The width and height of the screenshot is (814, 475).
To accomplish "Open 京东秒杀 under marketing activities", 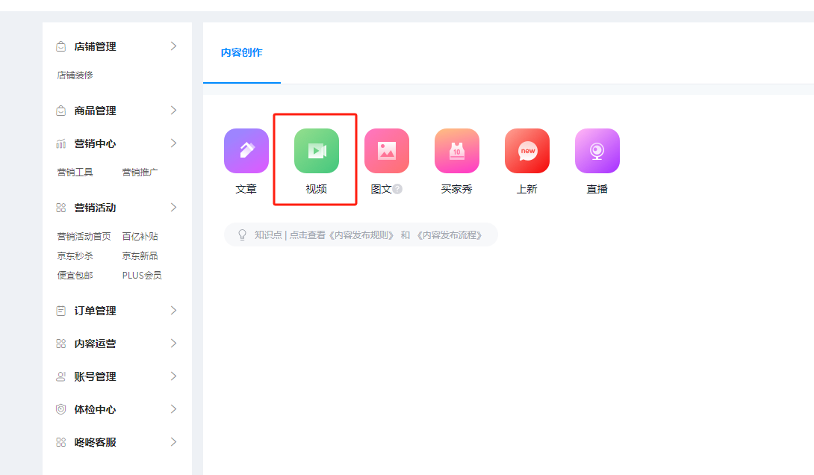I will click(75, 255).
